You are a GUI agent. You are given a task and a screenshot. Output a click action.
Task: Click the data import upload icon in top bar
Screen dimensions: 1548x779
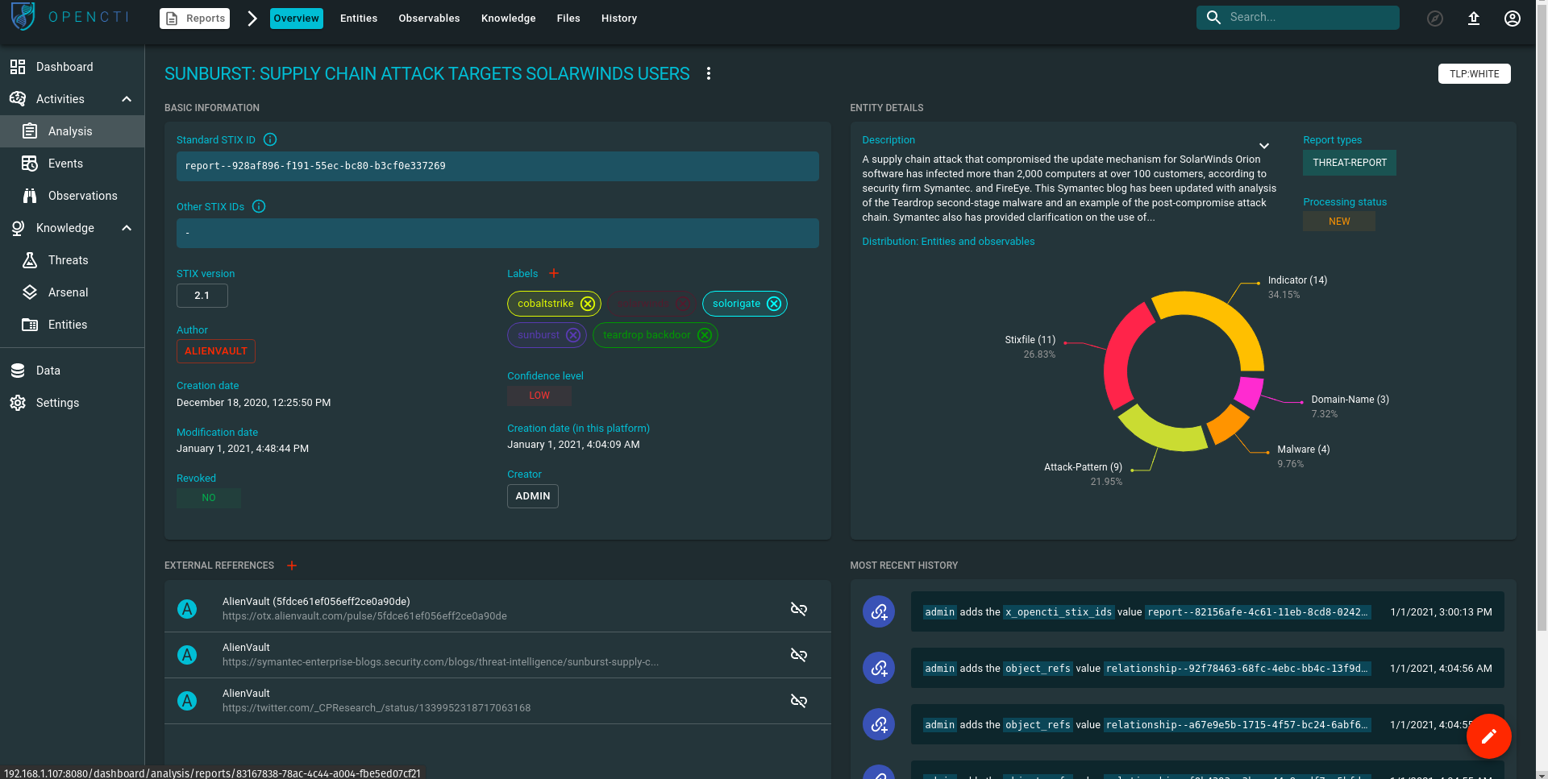click(x=1474, y=18)
